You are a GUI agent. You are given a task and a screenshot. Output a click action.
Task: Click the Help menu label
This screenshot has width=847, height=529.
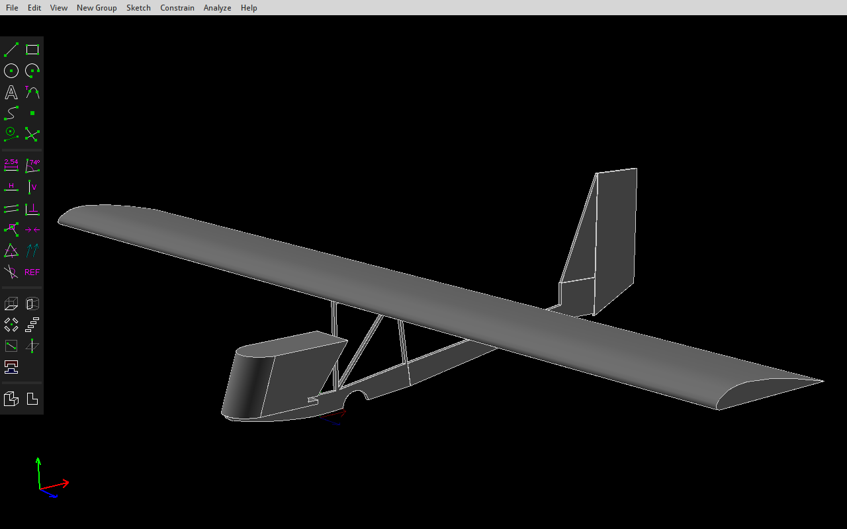click(249, 8)
